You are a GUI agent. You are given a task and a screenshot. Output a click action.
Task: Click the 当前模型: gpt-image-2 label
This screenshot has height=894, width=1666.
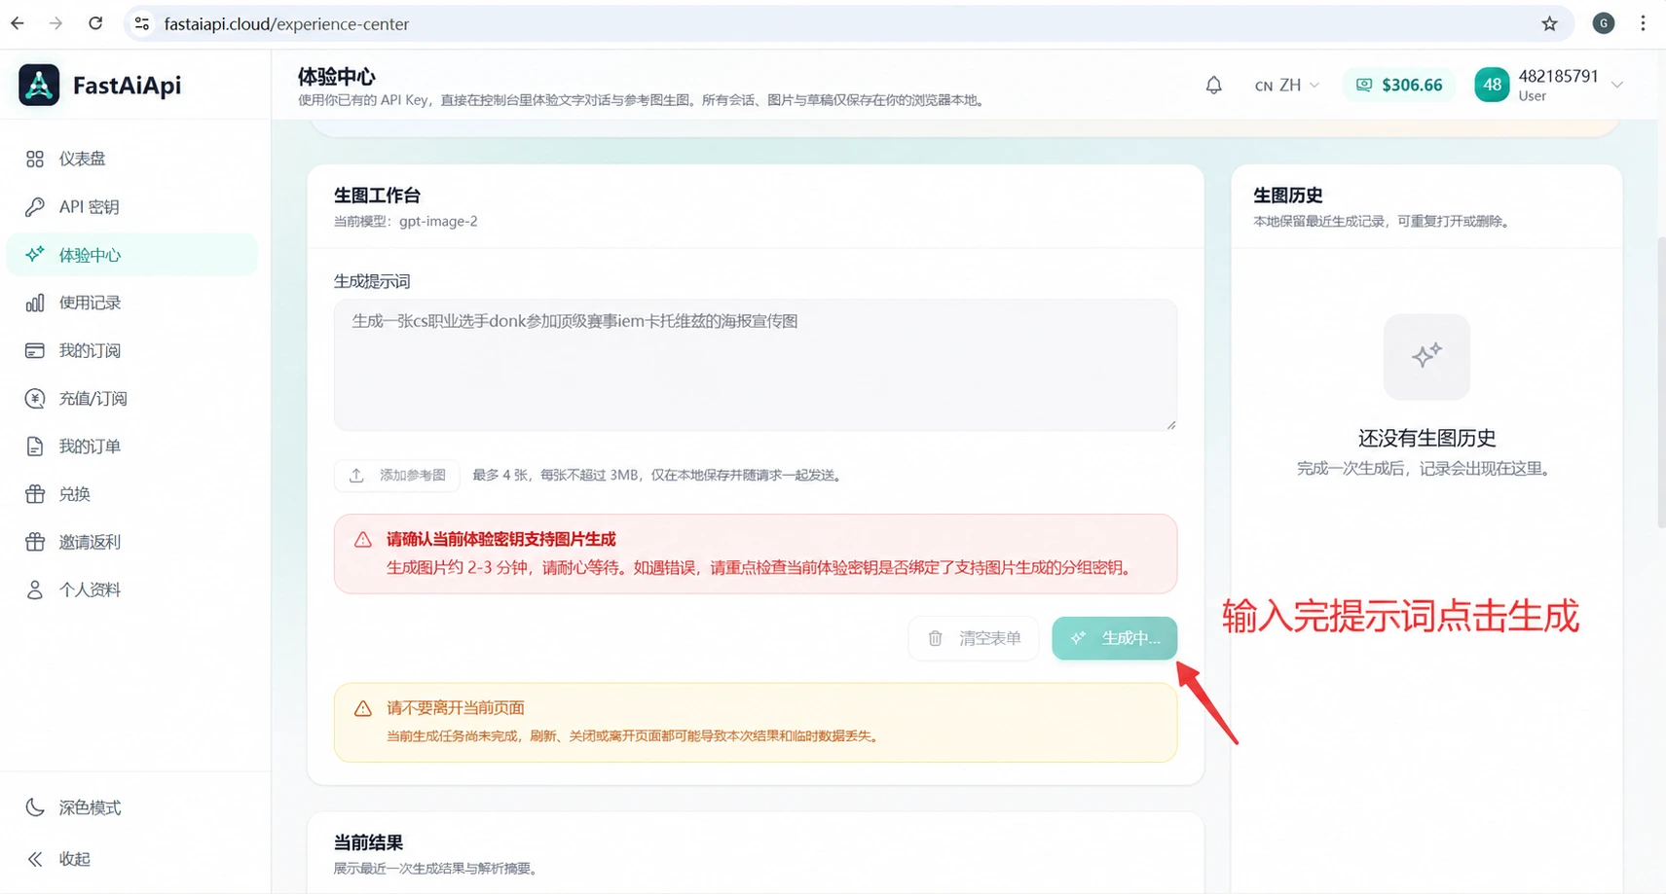pyautogui.click(x=405, y=221)
